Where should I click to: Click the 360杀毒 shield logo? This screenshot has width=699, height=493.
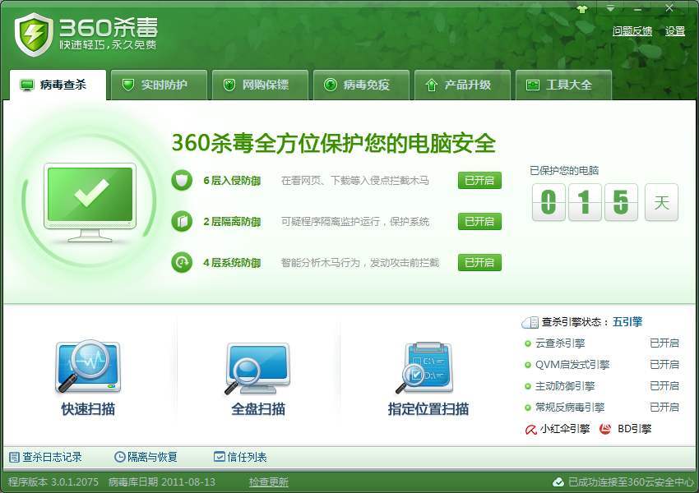35,35
